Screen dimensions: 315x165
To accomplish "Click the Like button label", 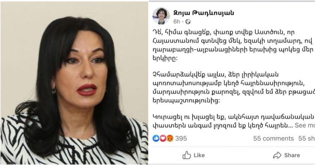I will [199, 155].
